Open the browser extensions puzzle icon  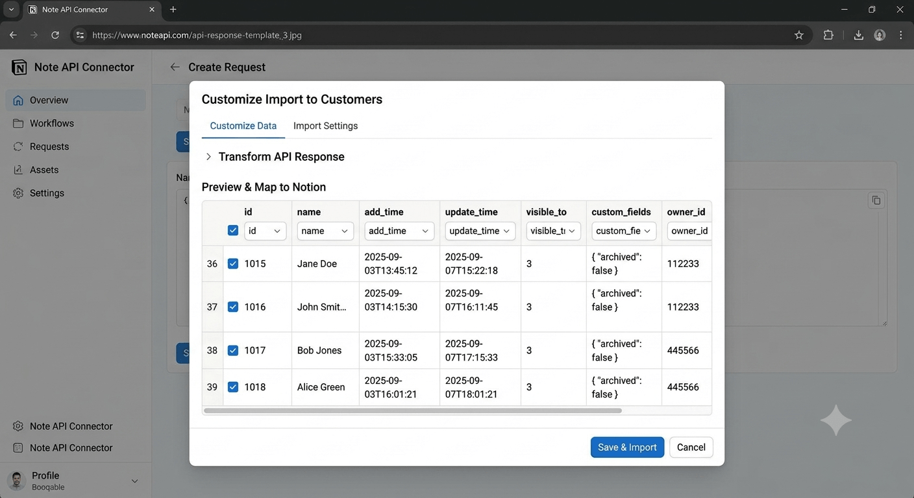pos(828,35)
